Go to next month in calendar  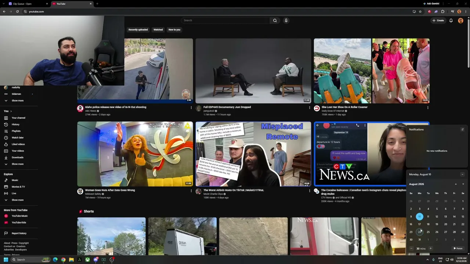click(463, 184)
